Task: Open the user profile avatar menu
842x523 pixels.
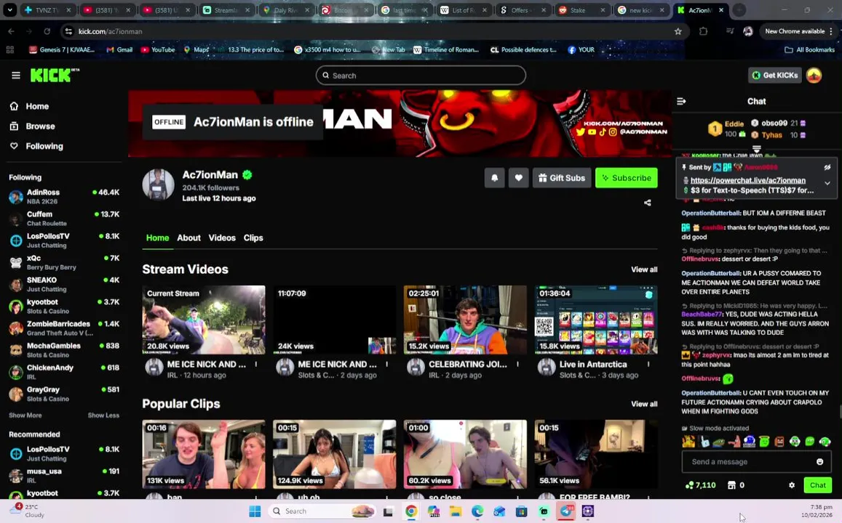Action: pos(814,76)
